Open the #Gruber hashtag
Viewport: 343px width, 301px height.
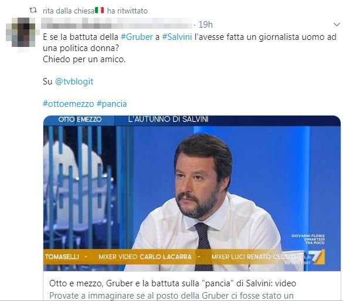[137, 37]
